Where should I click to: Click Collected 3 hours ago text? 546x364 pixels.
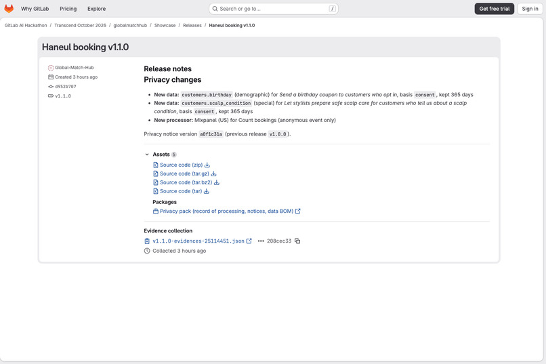180,251
